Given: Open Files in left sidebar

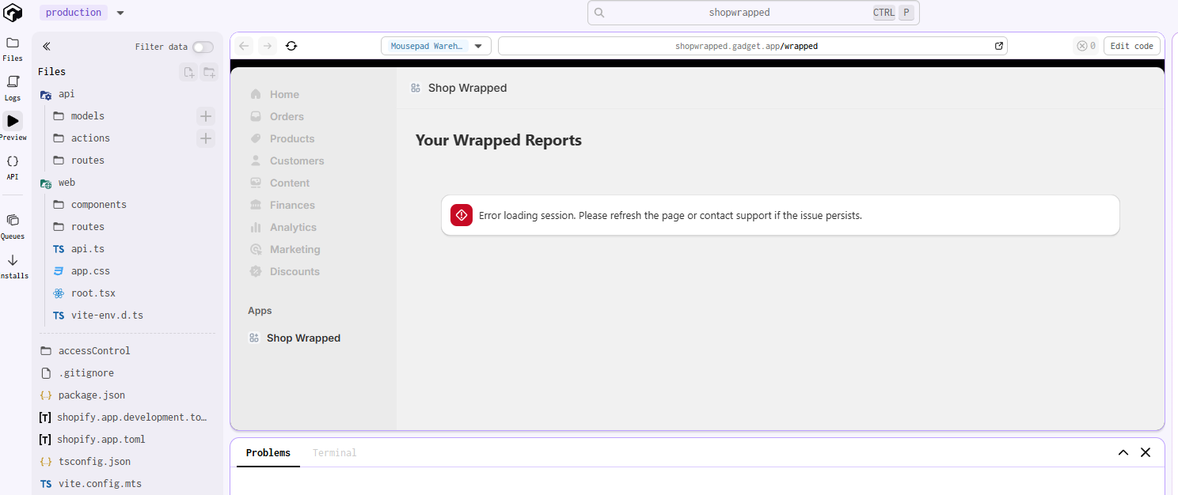Looking at the screenshot, I should [13, 48].
